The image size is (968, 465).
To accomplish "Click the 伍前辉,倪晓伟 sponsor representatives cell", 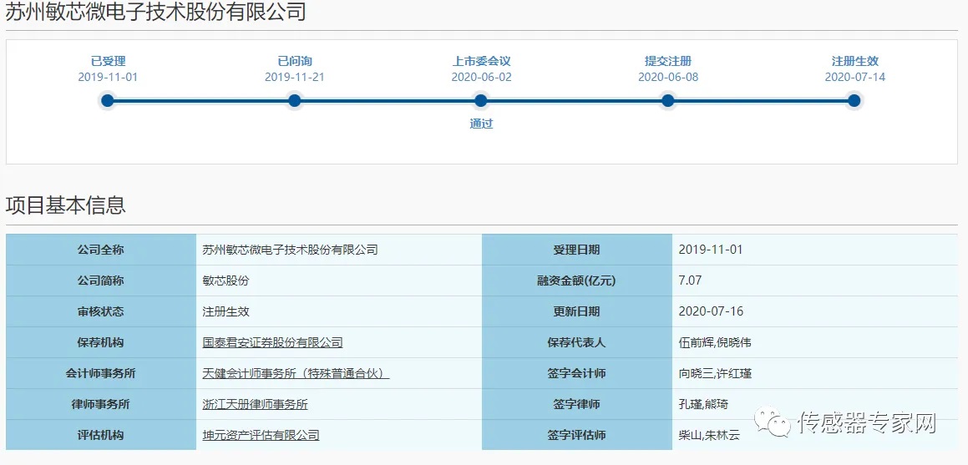I will click(715, 342).
